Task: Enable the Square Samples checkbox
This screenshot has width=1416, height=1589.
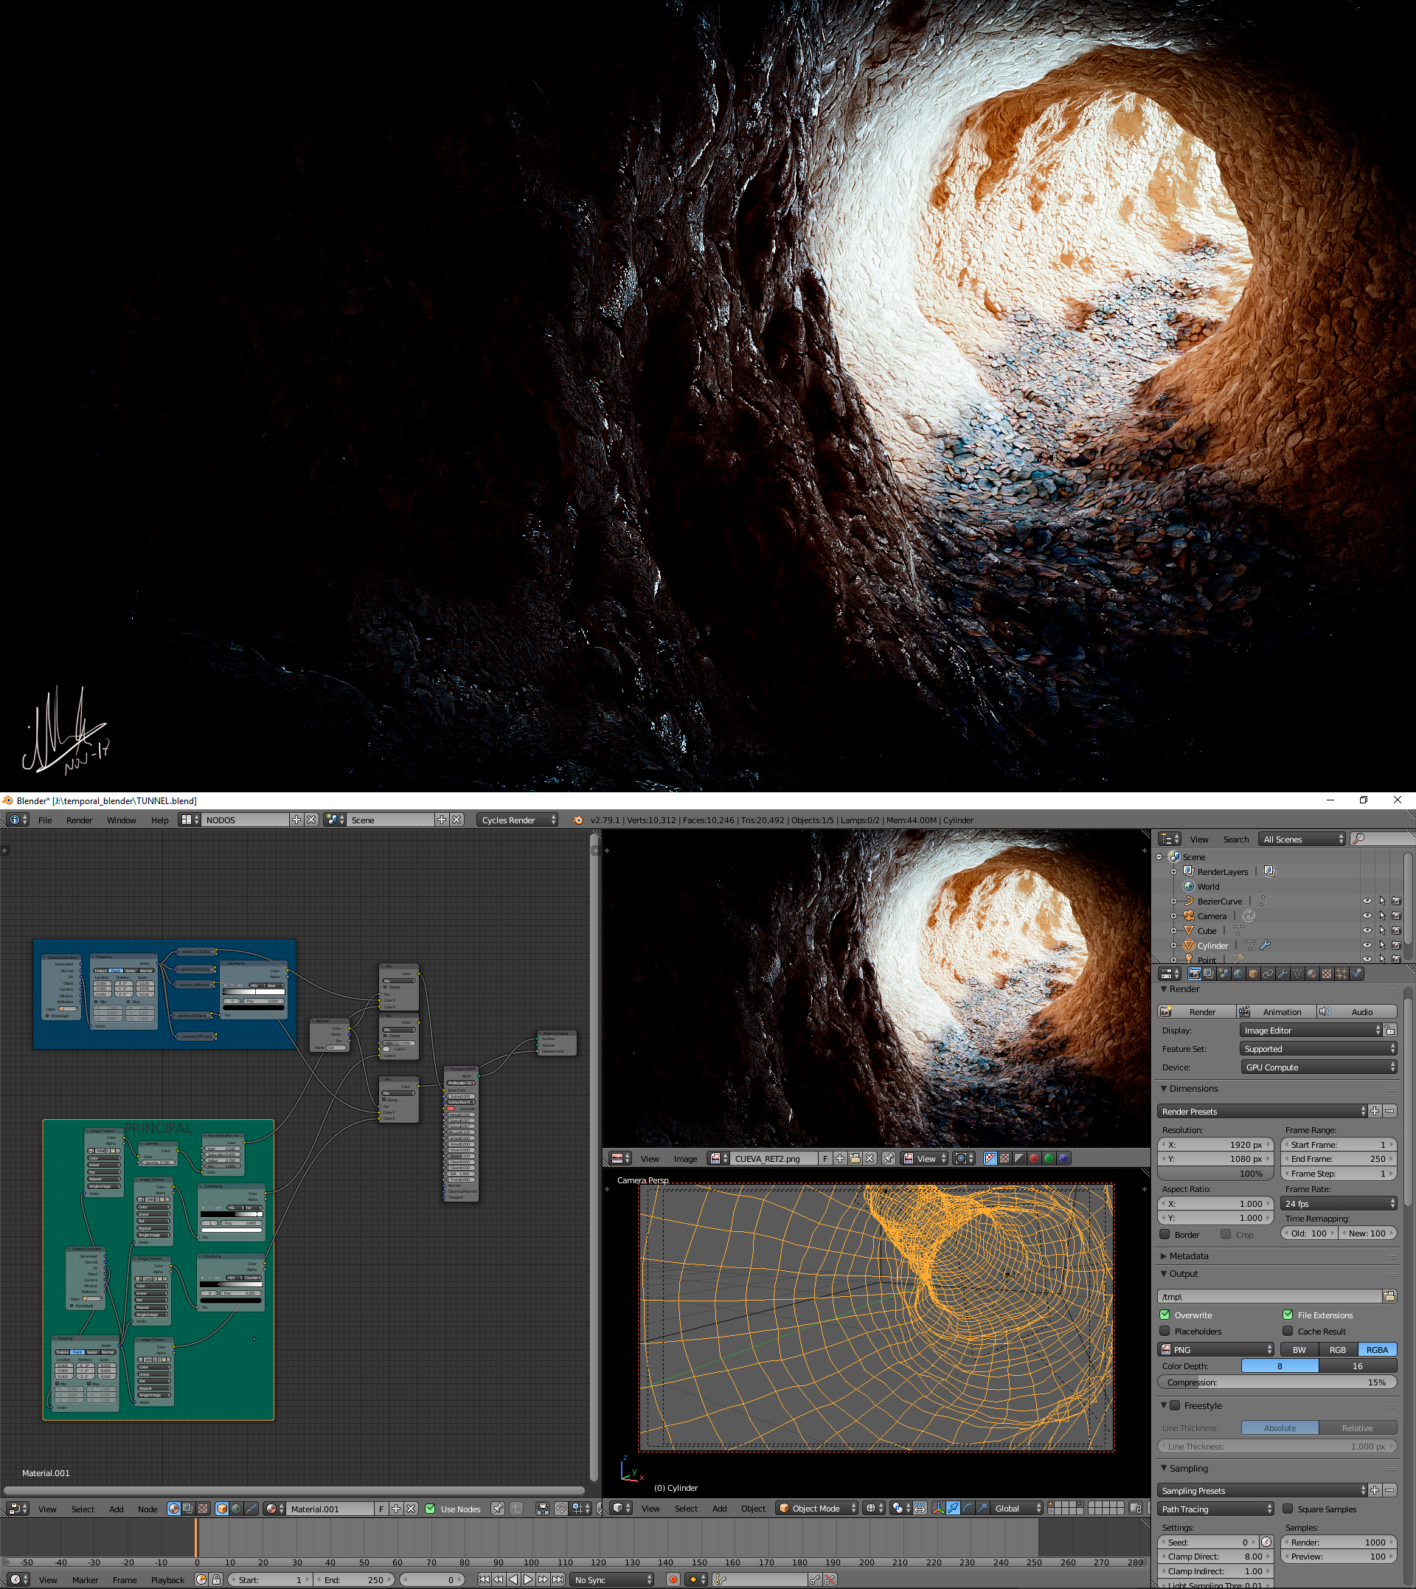Action: coord(1288,1508)
